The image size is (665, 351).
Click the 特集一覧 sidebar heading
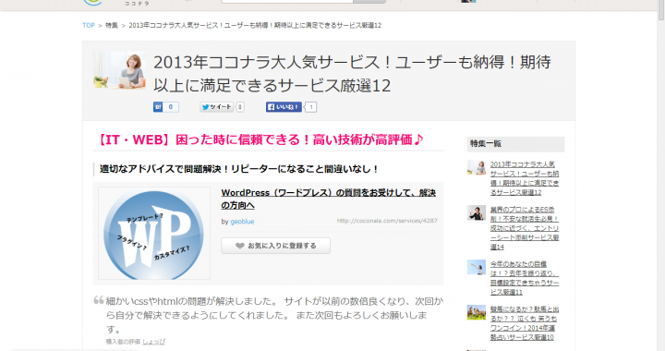(x=515, y=144)
